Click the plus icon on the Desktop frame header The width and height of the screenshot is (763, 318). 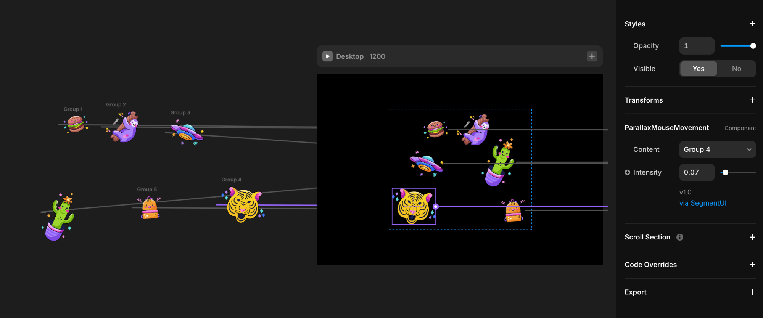coord(592,56)
